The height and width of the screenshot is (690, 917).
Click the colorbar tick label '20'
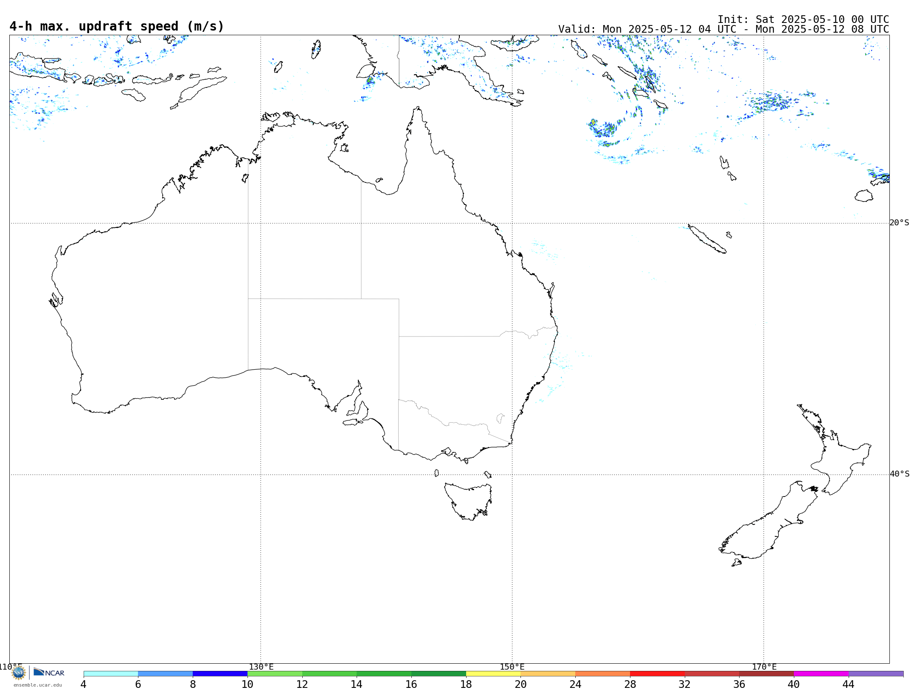point(520,684)
